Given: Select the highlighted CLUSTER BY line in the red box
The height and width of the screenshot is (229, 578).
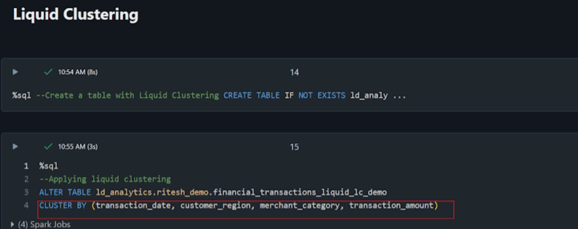Looking at the screenshot, I should [x=238, y=205].
